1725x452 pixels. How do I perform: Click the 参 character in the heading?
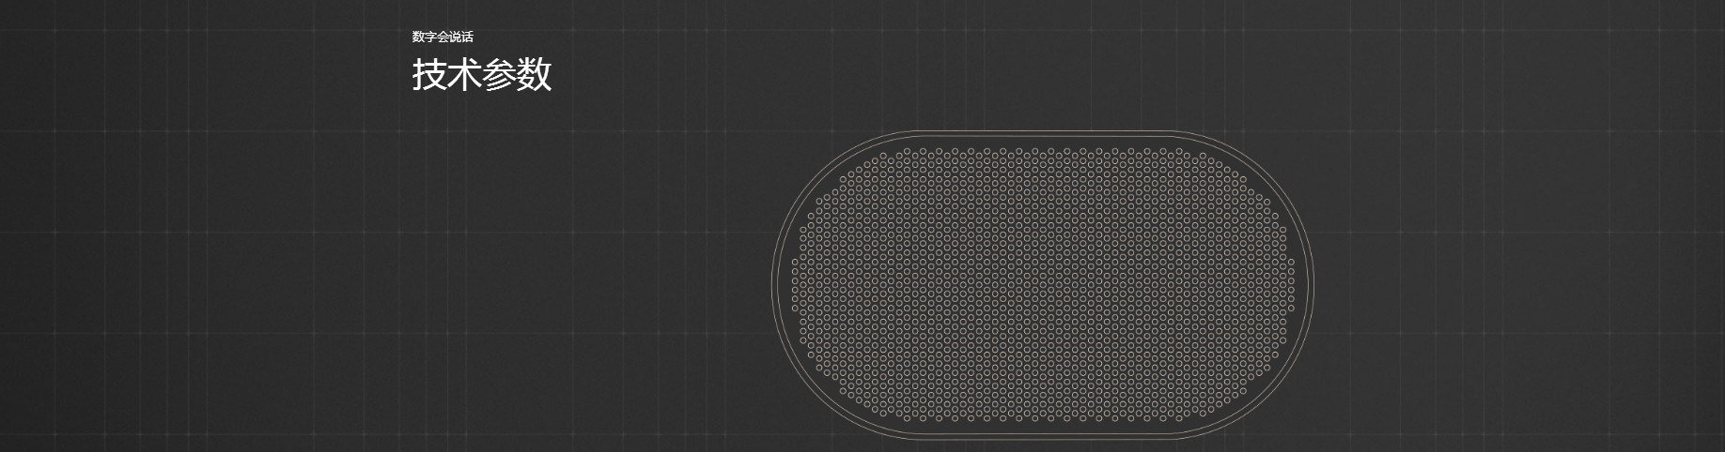coord(499,75)
